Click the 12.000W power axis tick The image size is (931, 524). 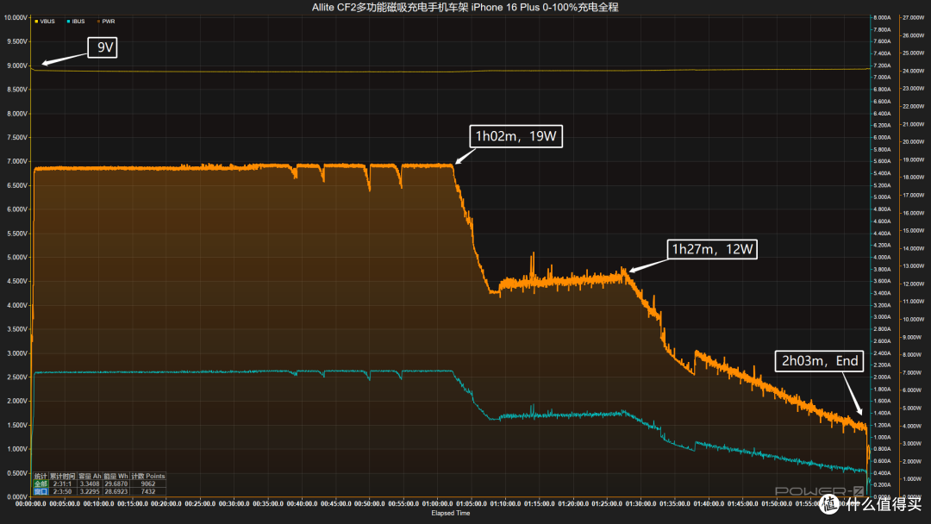pyautogui.click(x=913, y=284)
